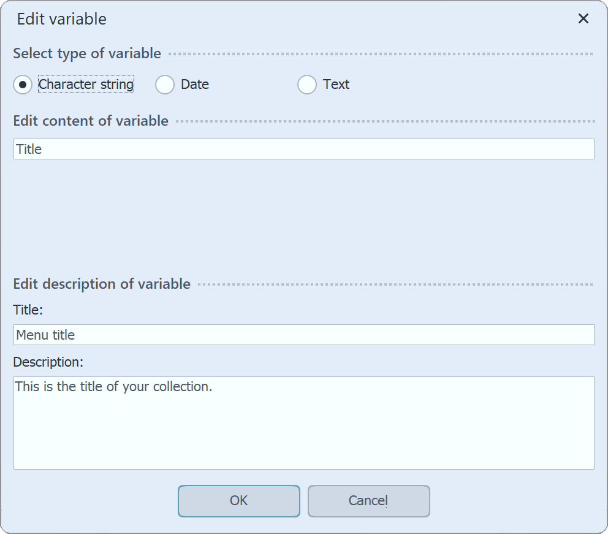
Task: Click the Date radio button circle
Action: [164, 85]
